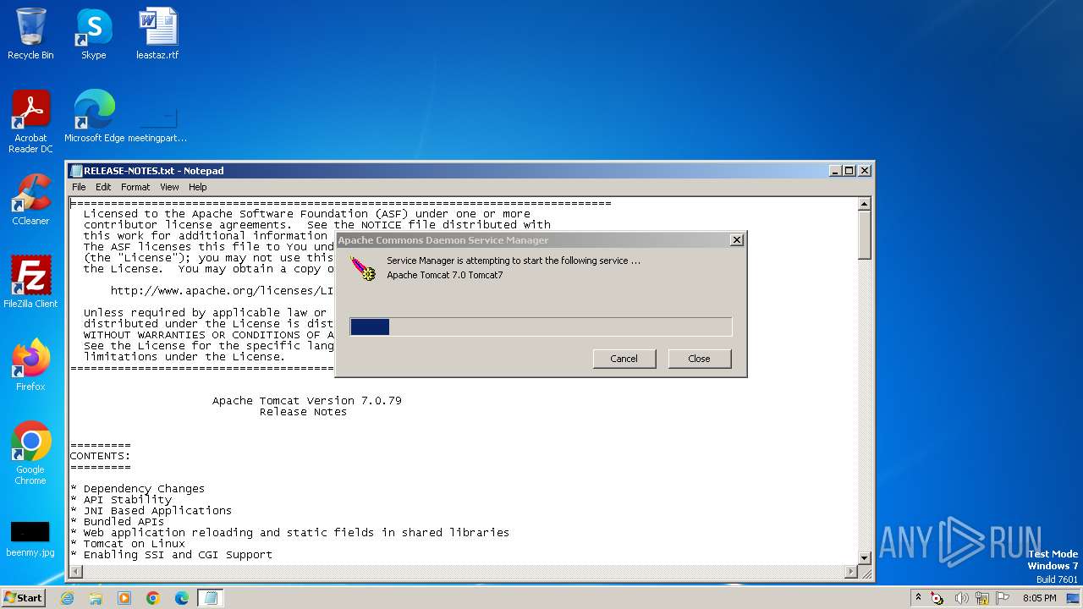Minimize the RELEASE-NOTES Notepad window

click(x=835, y=170)
